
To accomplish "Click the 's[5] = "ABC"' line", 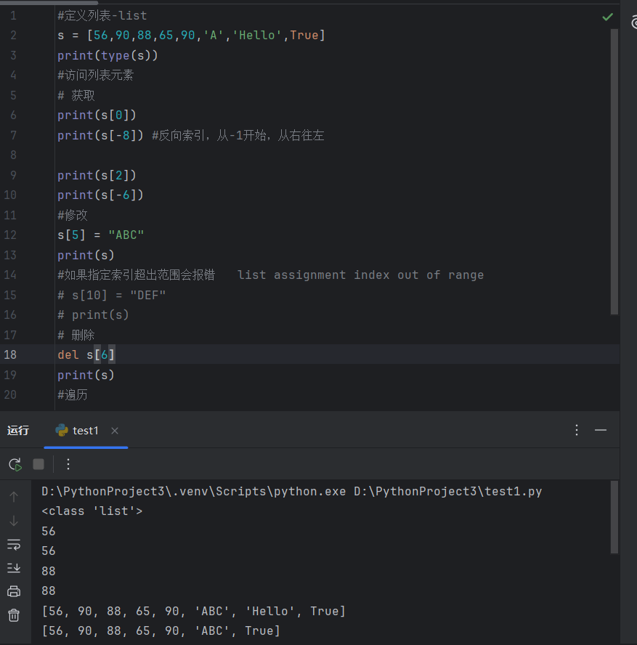I will tap(101, 235).
